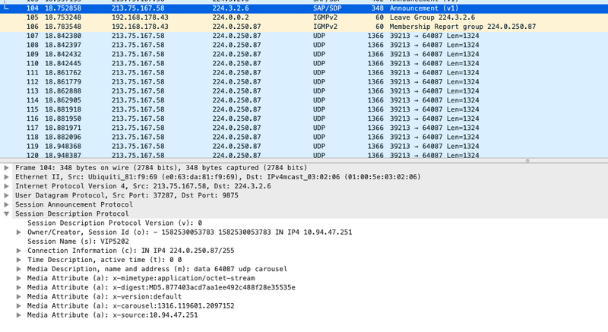Viewport: 608px width, 332px height.
Task: Select packet number 110
Action: pyautogui.click(x=304, y=64)
